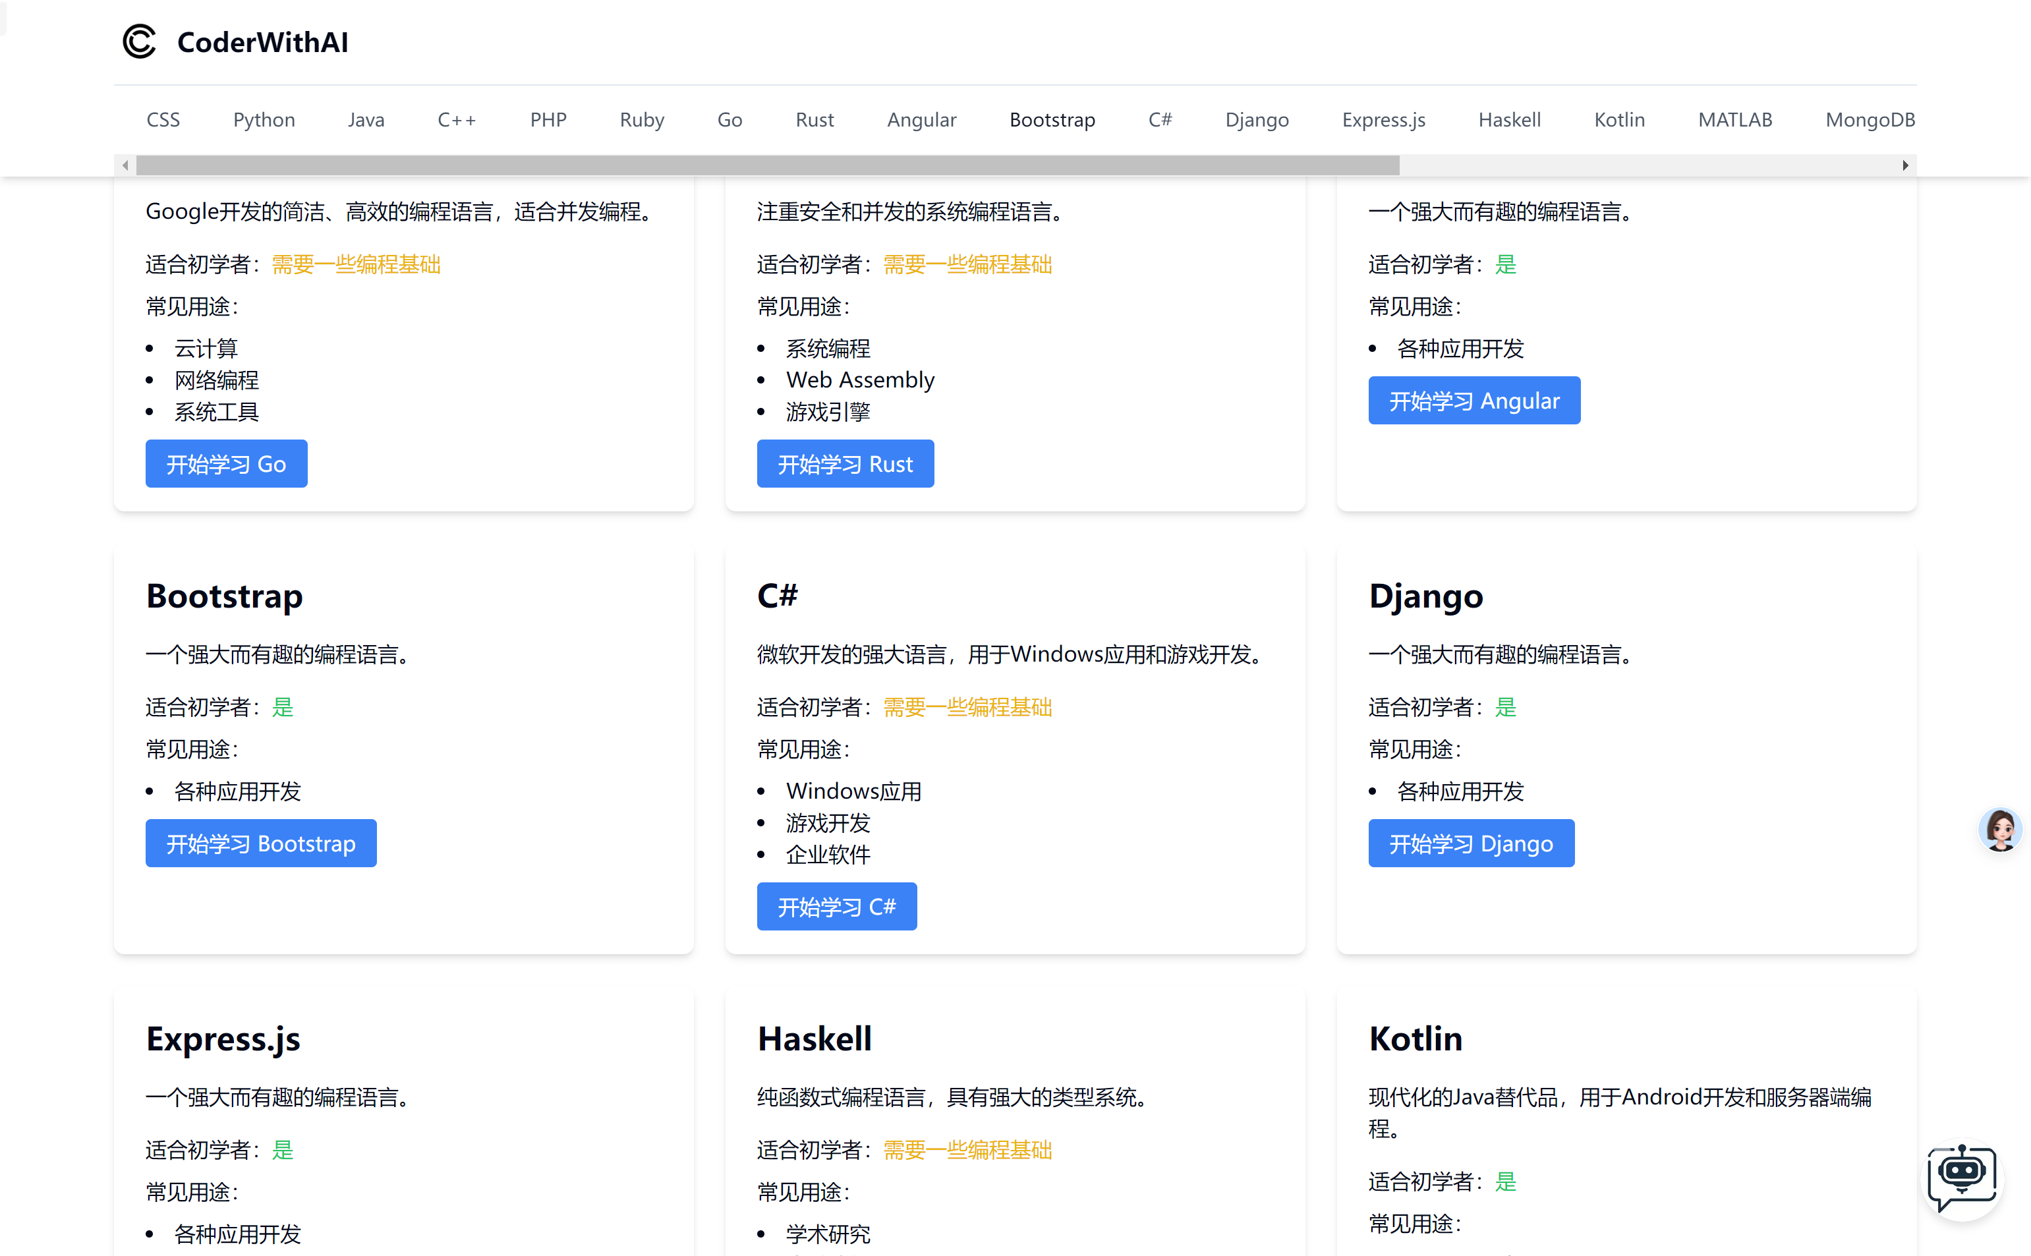Click 需要一些编程基础 in the C# card
This screenshot has height=1256, width=2031.
pyautogui.click(x=968, y=707)
